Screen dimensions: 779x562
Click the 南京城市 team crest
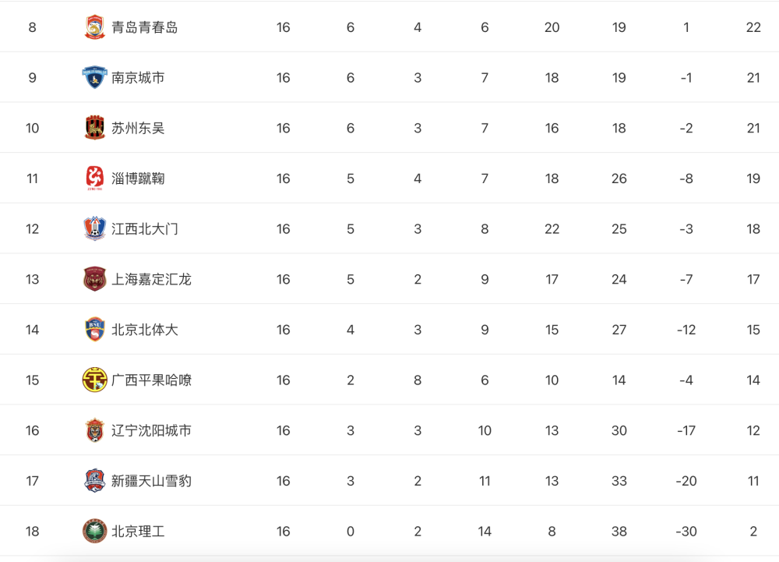click(x=94, y=77)
